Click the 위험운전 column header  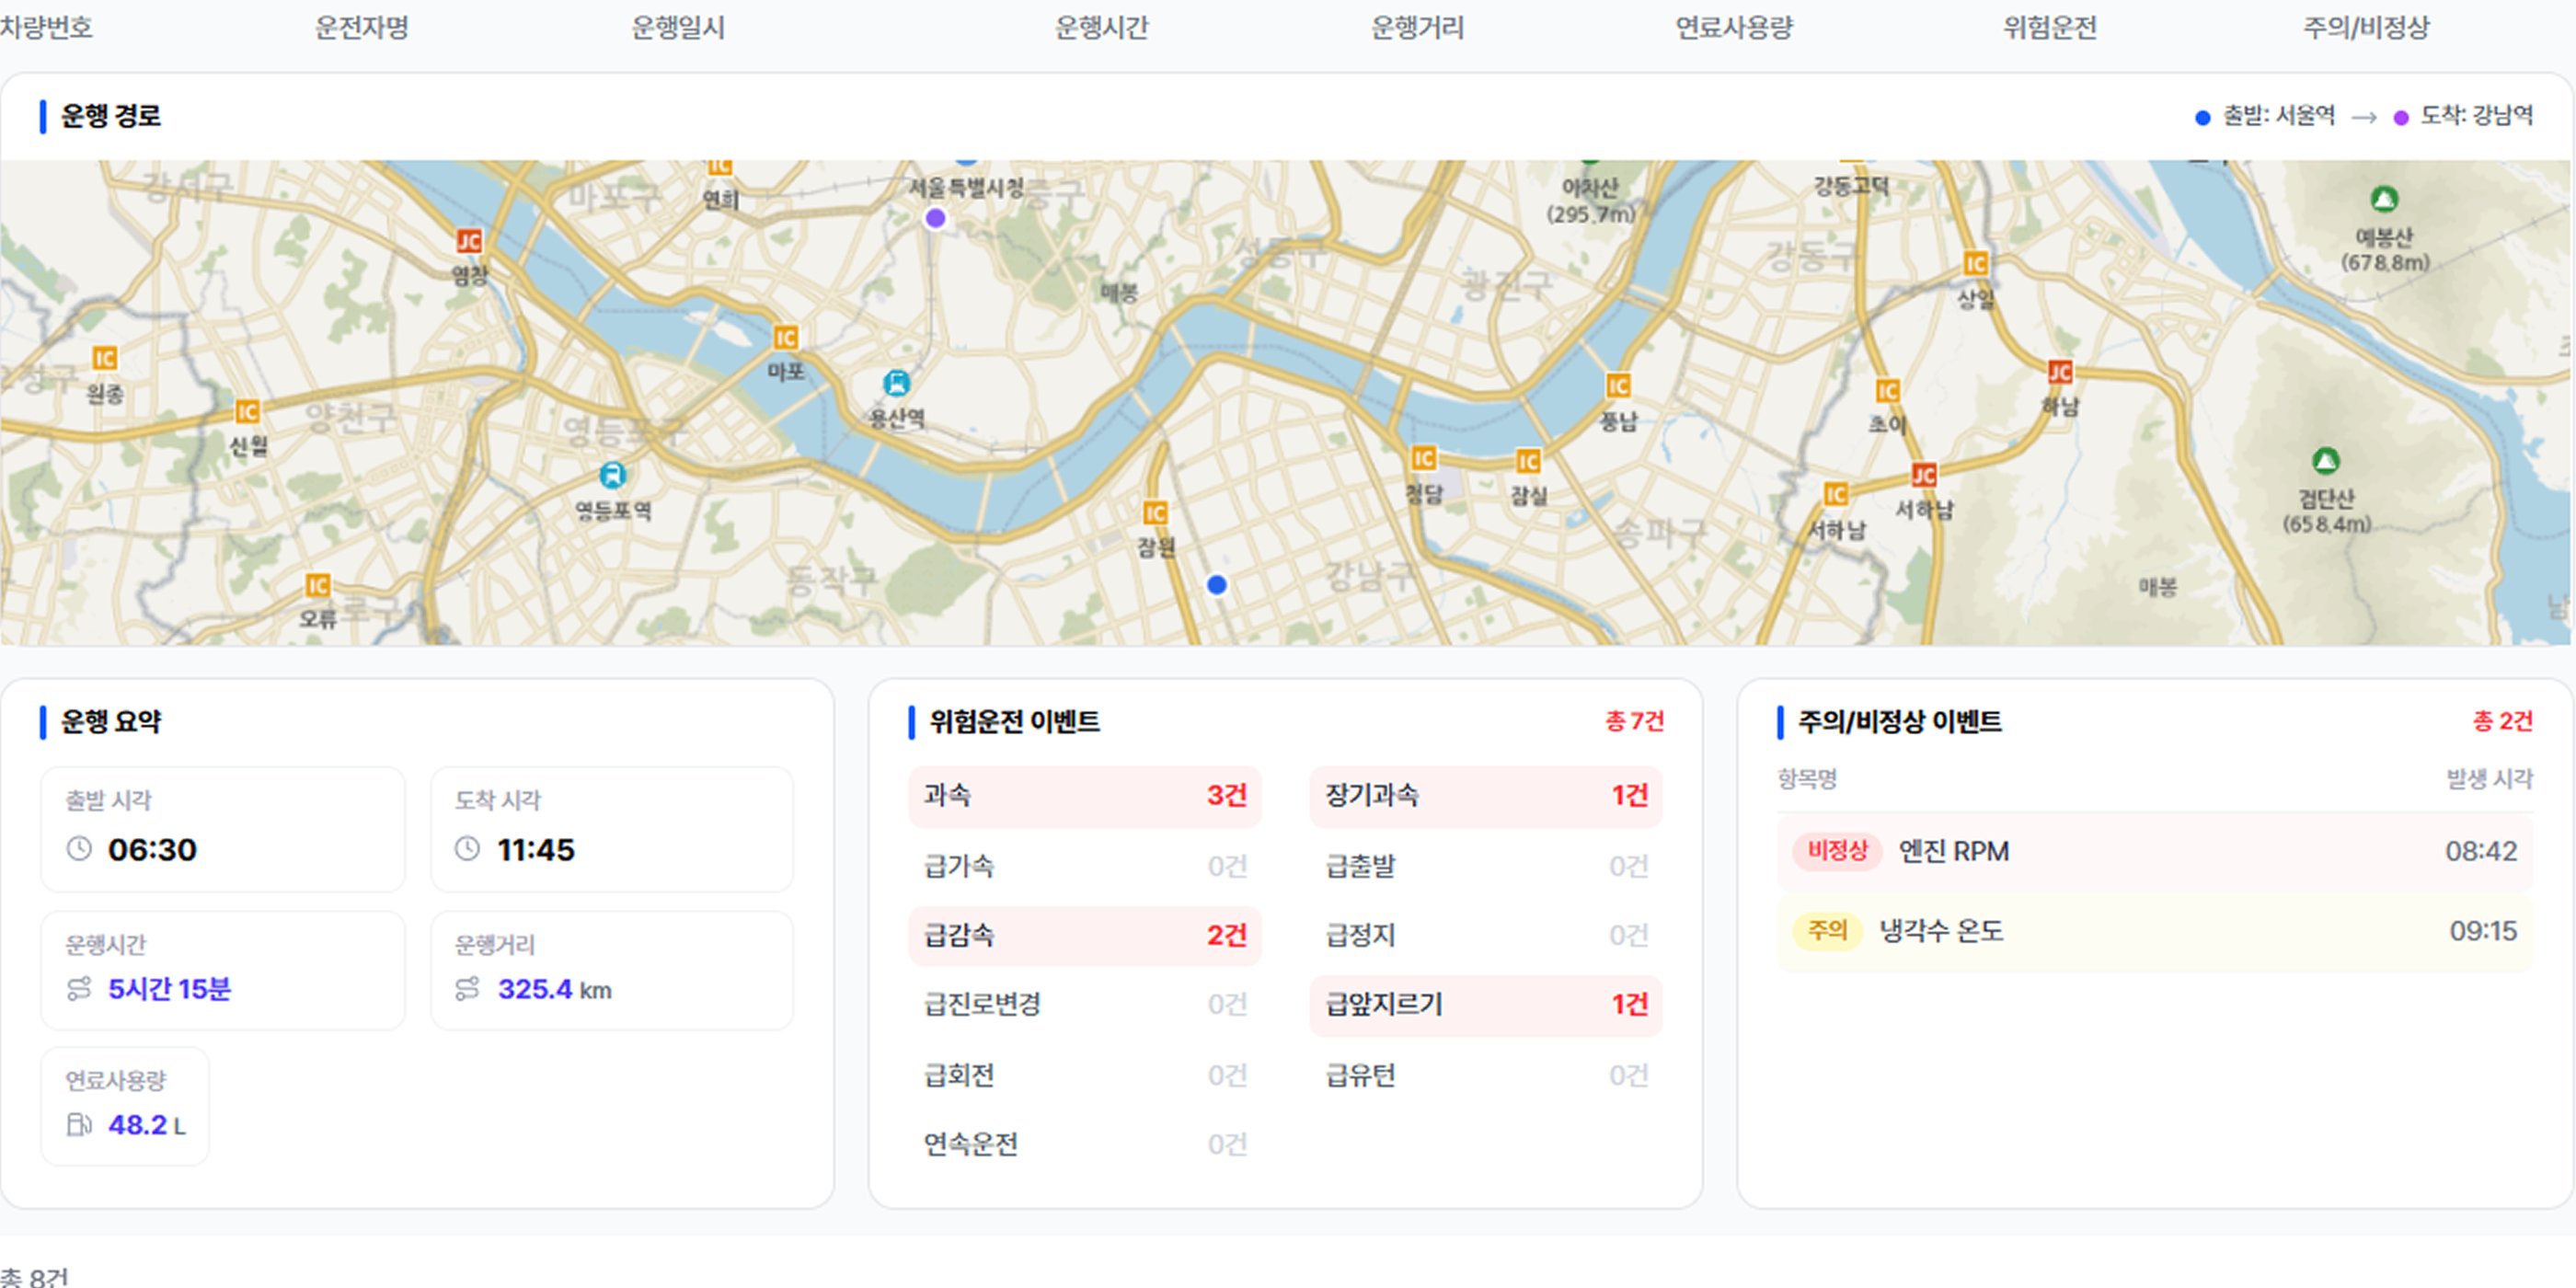pos(2050,27)
